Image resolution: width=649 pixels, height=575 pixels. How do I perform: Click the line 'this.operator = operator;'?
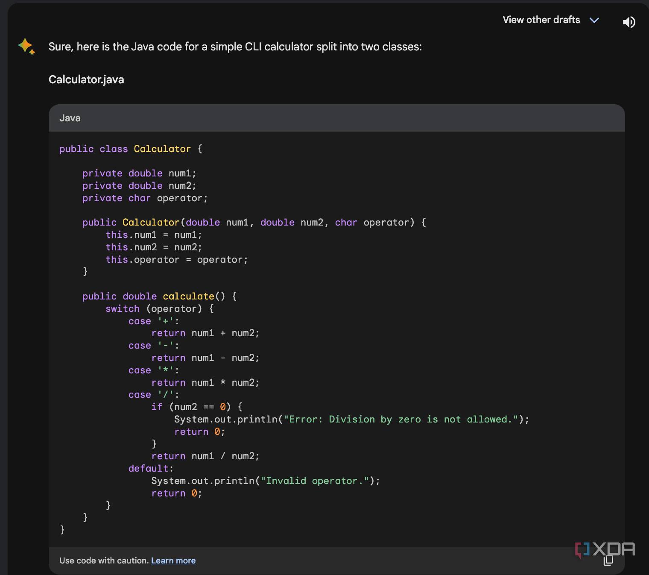(x=177, y=259)
